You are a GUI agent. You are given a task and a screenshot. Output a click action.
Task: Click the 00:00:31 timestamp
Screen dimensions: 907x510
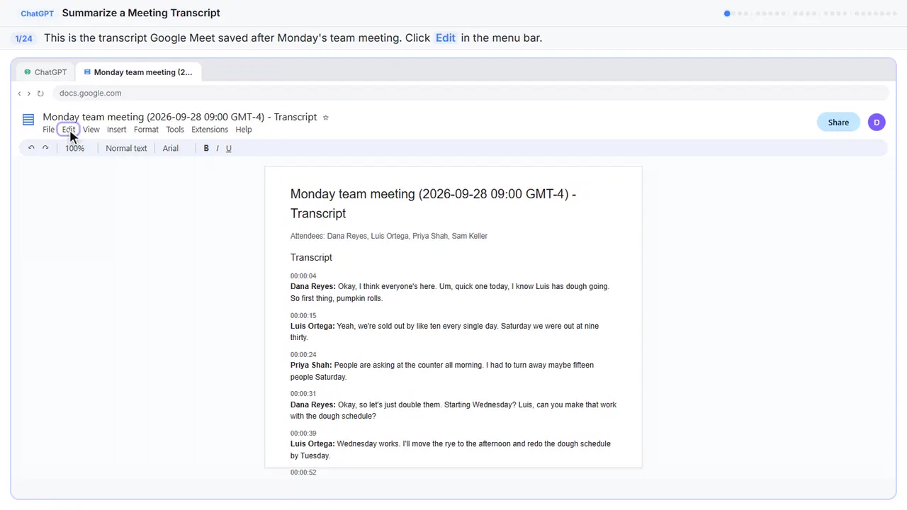[x=303, y=394]
